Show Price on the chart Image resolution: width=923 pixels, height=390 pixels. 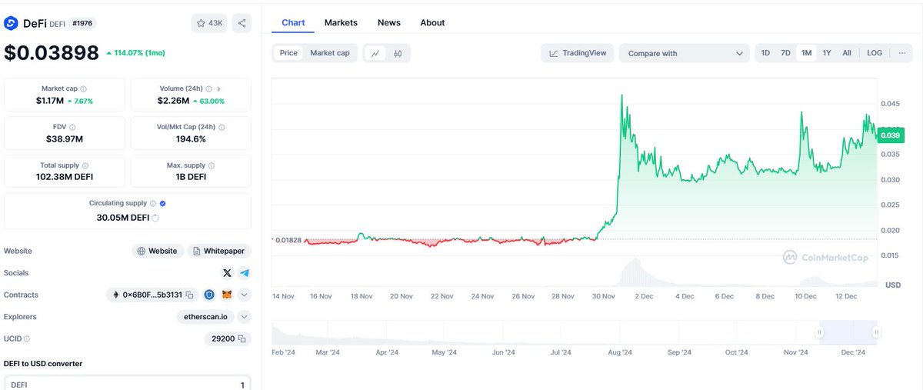coord(288,53)
